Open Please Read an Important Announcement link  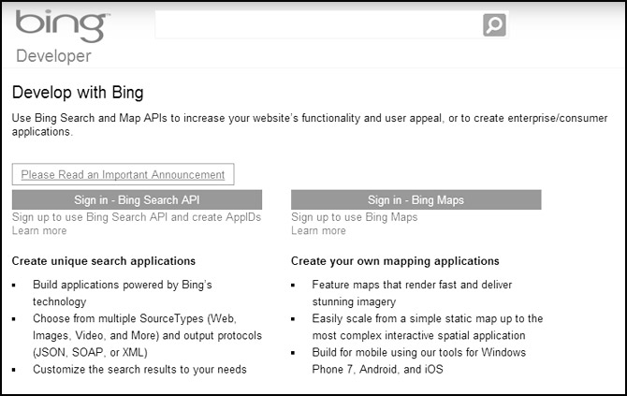click(123, 174)
